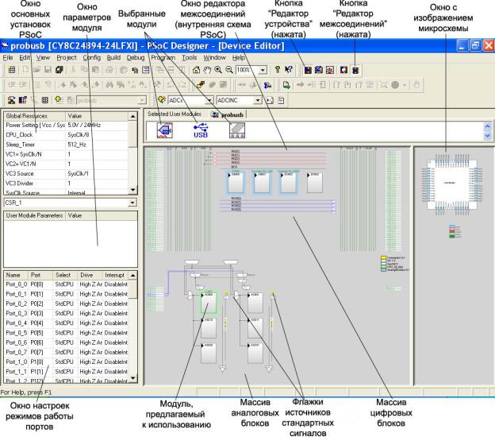Open the ADCINC module dropdown
The height and width of the screenshot is (437, 495).
coord(258,100)
